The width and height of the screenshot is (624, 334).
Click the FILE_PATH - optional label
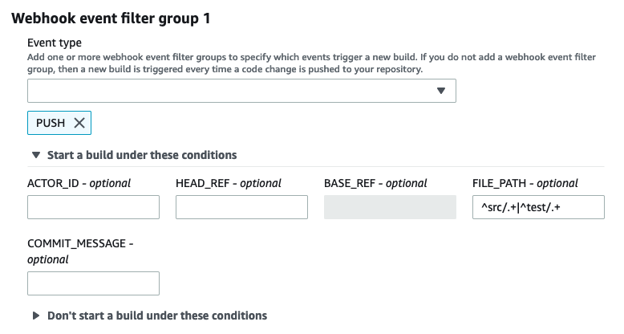tap(525, 183)
